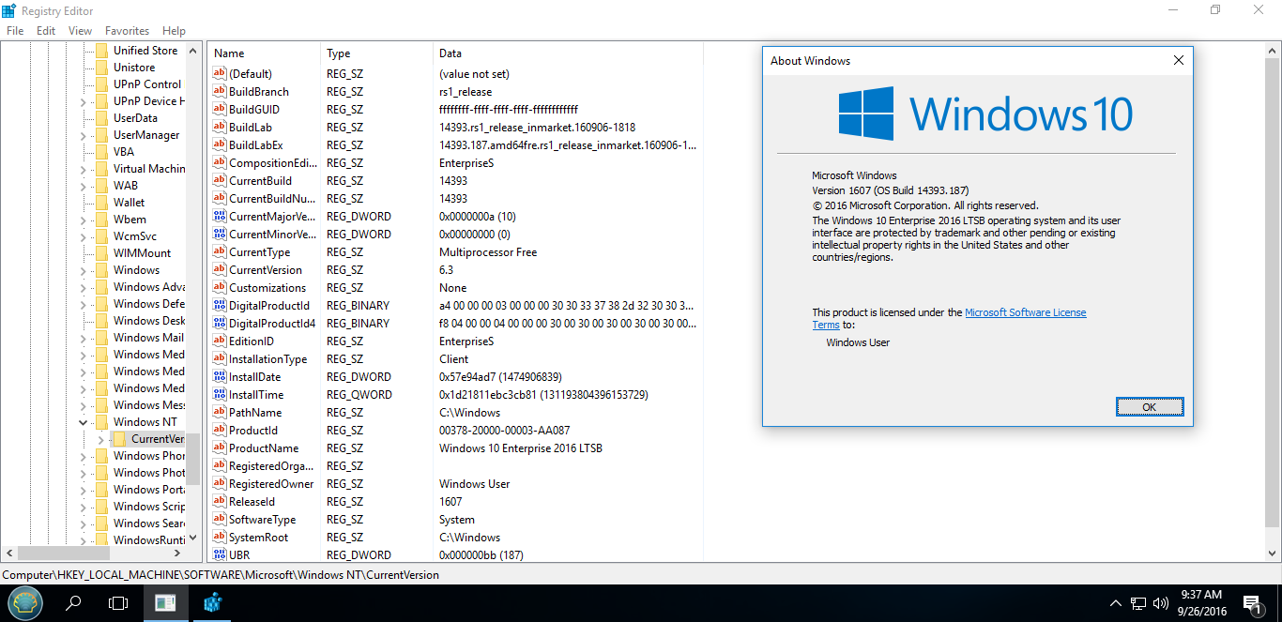Image resolution: width=1282 pixels, height=622 pixels.
Task: Open the Favorites menu
Action: tap(127, 31)
